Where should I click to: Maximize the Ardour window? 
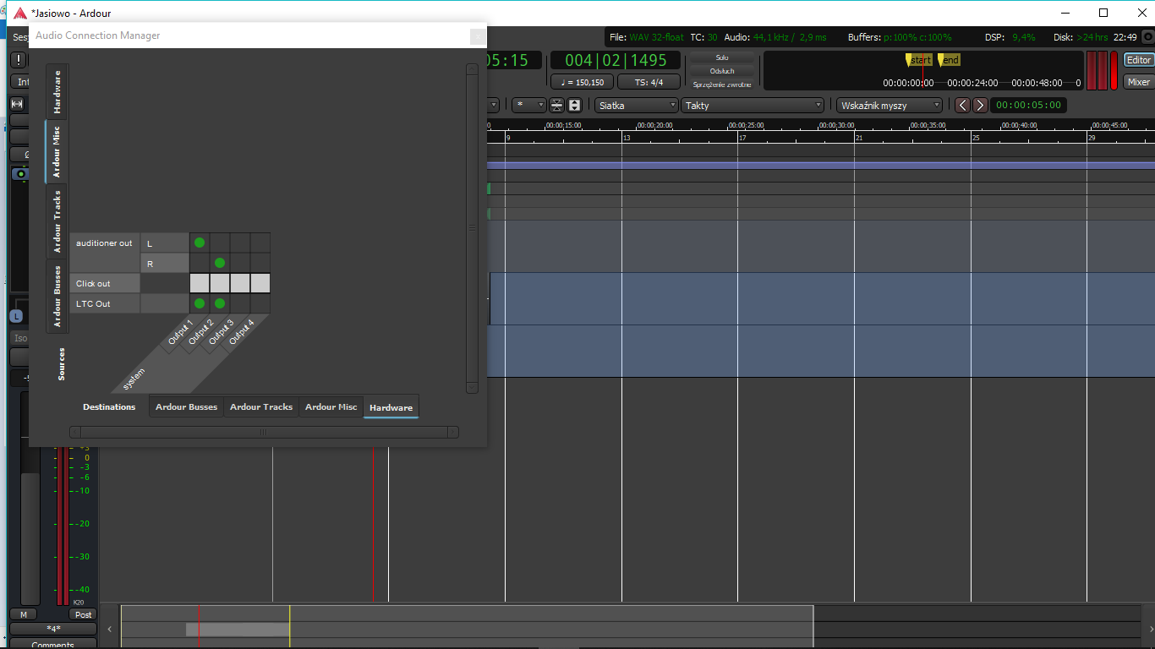[1103, 13]
